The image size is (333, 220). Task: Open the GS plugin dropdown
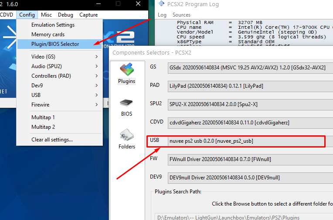click(x=250, y=68)
